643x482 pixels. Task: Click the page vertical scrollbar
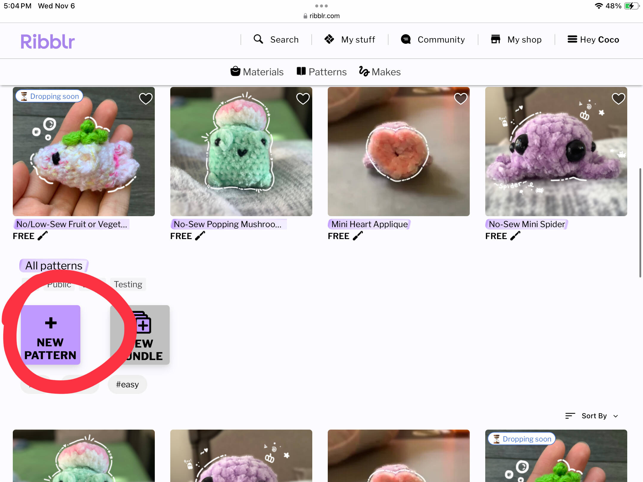(640, 222)
